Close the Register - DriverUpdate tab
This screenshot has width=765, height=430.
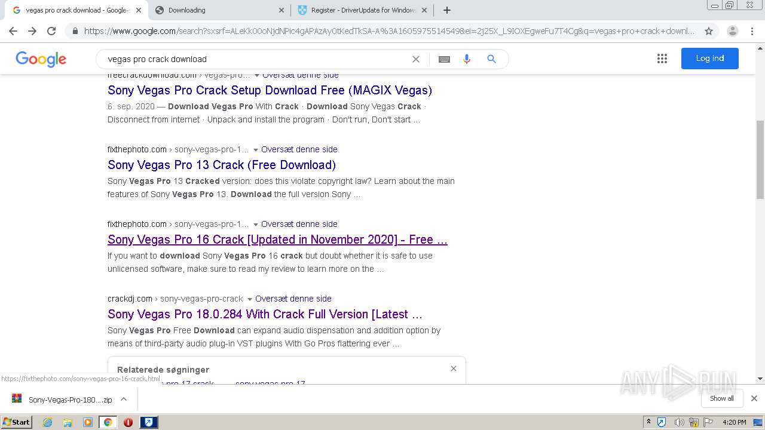click(x=424, y=10)
